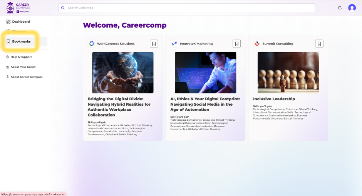Screen dimensions: 362x196
Task: Click the notification bell icon
Action: pos(340,8)
